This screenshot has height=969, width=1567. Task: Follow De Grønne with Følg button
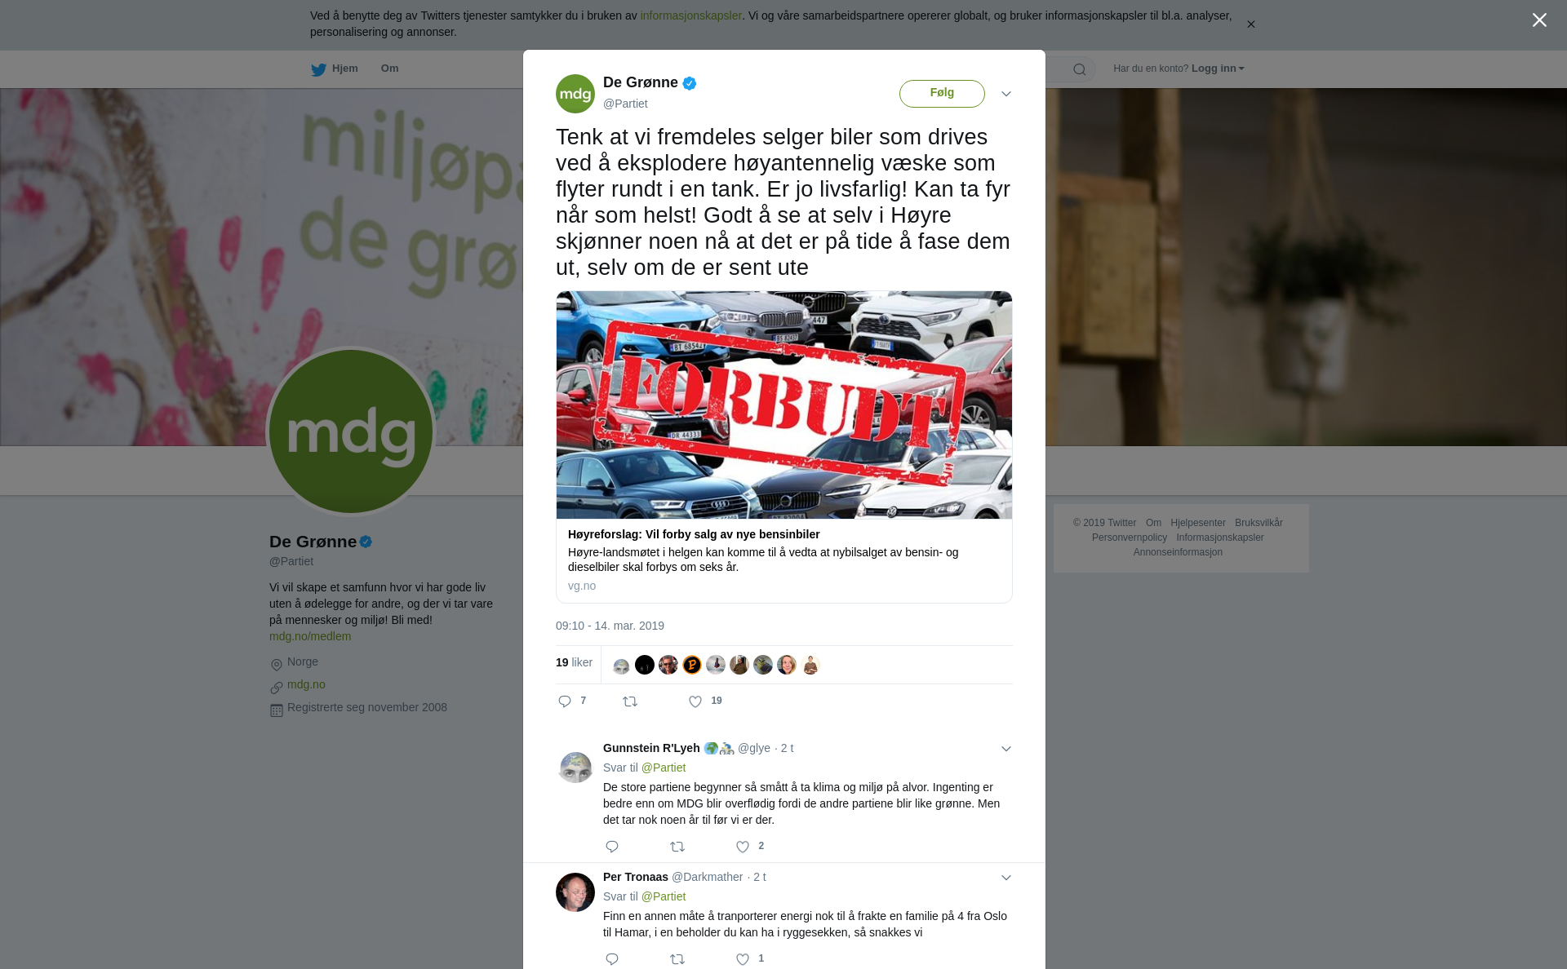click(942, 93)
